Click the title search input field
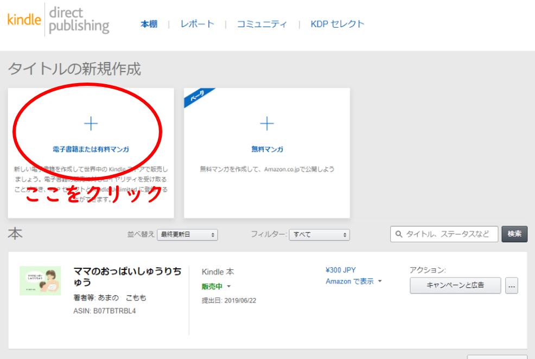Screen dimensions: 535x359 [444, 234]
